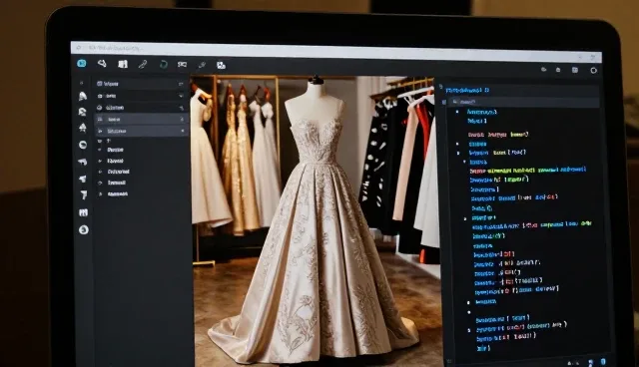The height and width of the screenshot is (367, 639).
Task: Click the blue square icon in the top toolbar
Action: pyautogui.click(x=82, y=63)
